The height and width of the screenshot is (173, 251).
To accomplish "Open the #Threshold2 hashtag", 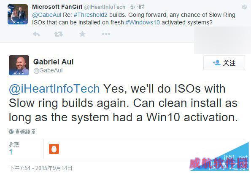I will coord(91,15).
